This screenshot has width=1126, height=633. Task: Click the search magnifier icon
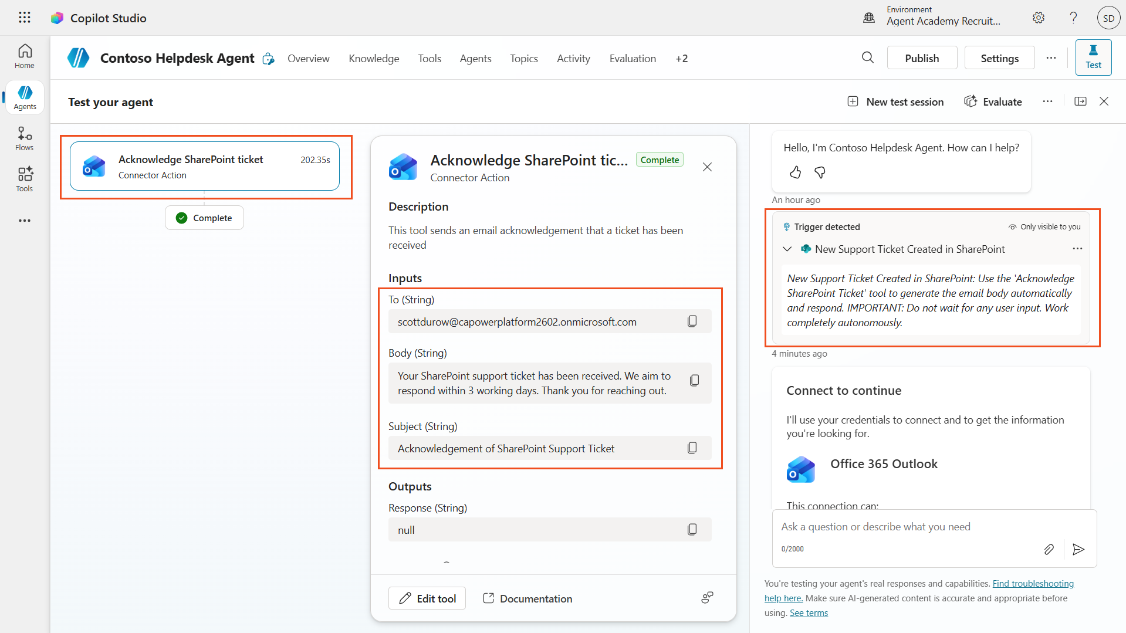(867, 57)
